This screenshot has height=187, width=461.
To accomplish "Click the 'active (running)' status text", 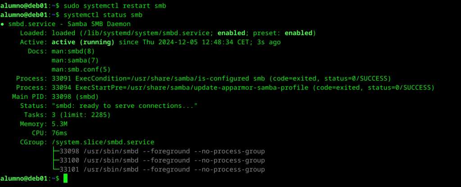I will [83, 42].
